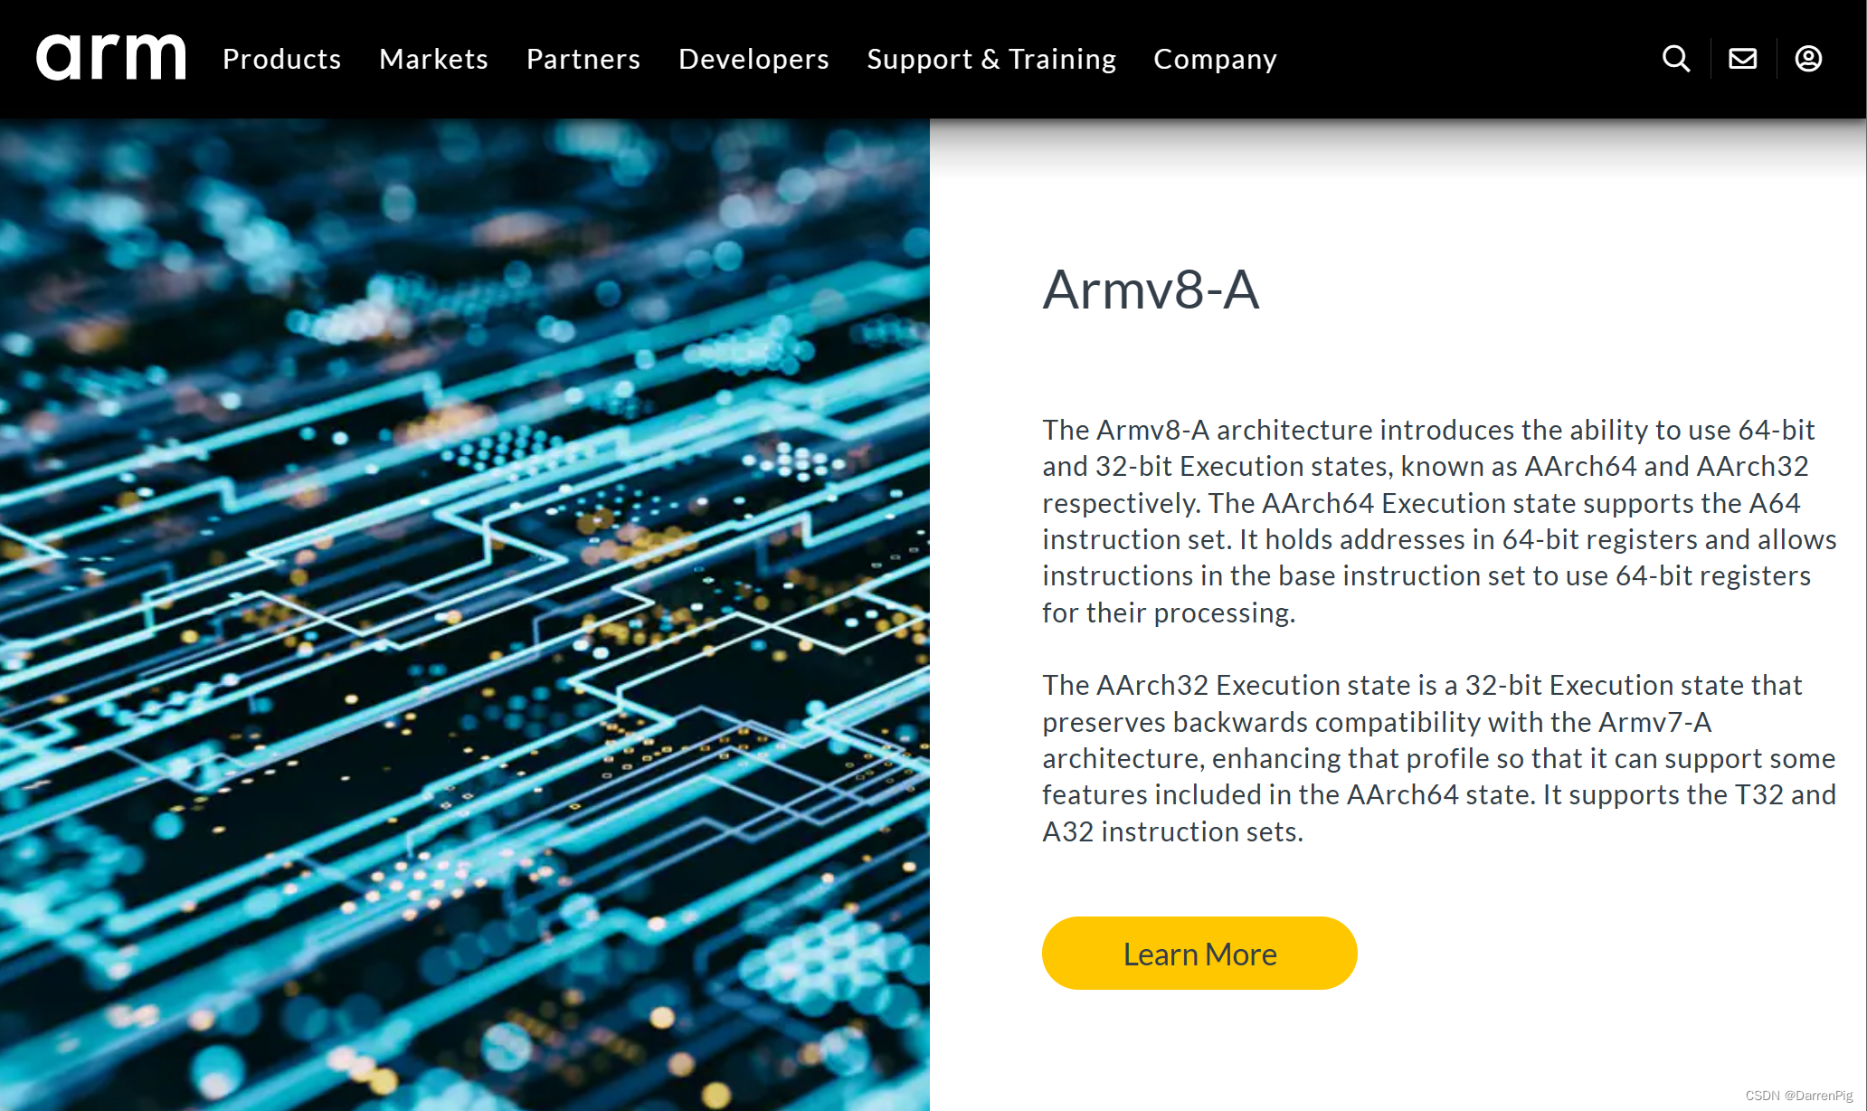Click the Learn More button
1867x1111 pixels.
(1199, 953)
